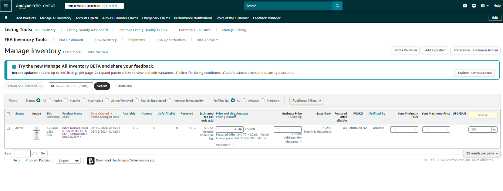Click the Edit button for the product row

[480, 130]
